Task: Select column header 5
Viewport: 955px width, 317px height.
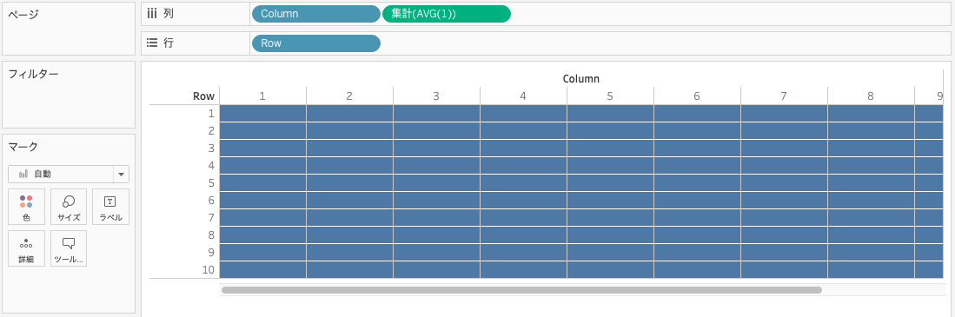Action: click(x=610, y=96)
